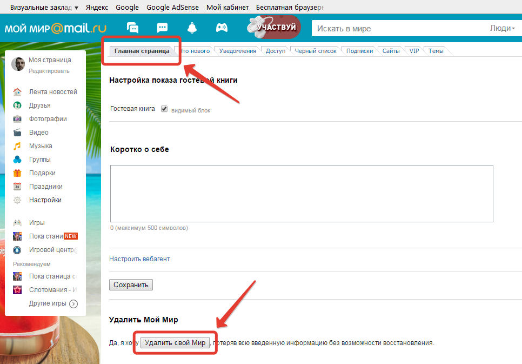Click the Лента новостей house icon
Image resolution: width=522 pixels, height=364 pixels.
tap(17, 91)
